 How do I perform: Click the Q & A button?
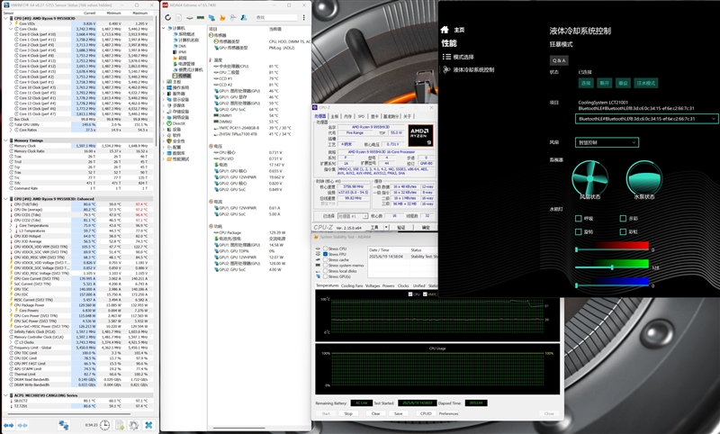(x=558, y=59)
